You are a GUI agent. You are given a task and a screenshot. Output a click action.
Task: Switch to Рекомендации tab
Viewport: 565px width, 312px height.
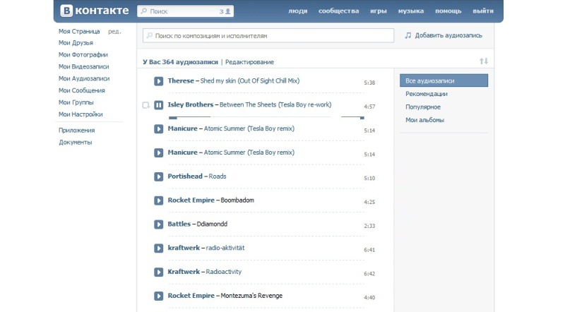tap(427, 94)
